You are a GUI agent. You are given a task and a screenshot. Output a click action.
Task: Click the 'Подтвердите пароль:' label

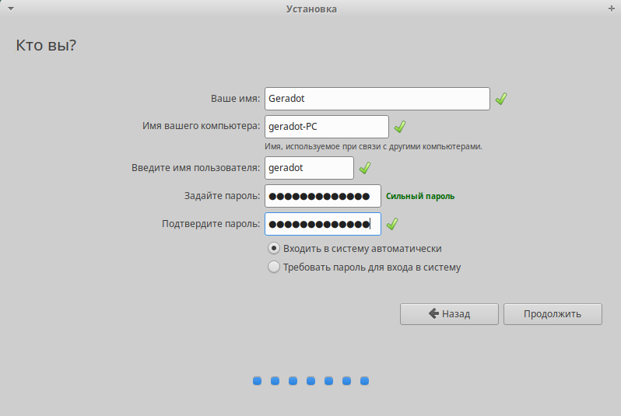point(211,224)
